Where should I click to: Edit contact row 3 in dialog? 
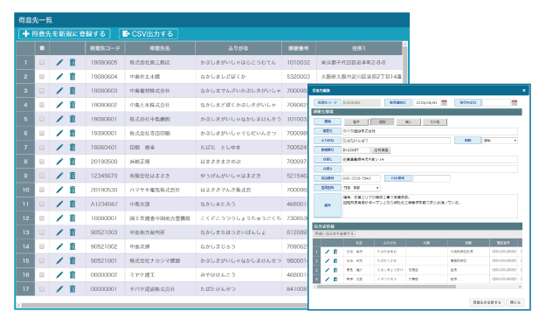click(x=328, y=270)
